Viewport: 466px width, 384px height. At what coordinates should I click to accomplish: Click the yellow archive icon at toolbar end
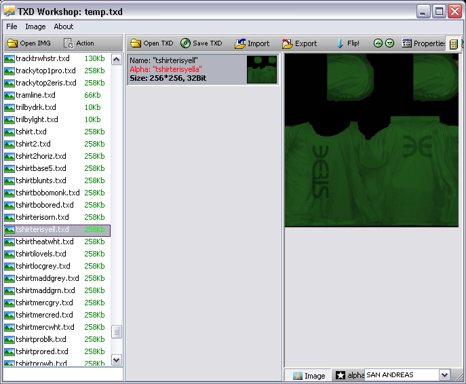pyautogui.click(x=453, y=44)
